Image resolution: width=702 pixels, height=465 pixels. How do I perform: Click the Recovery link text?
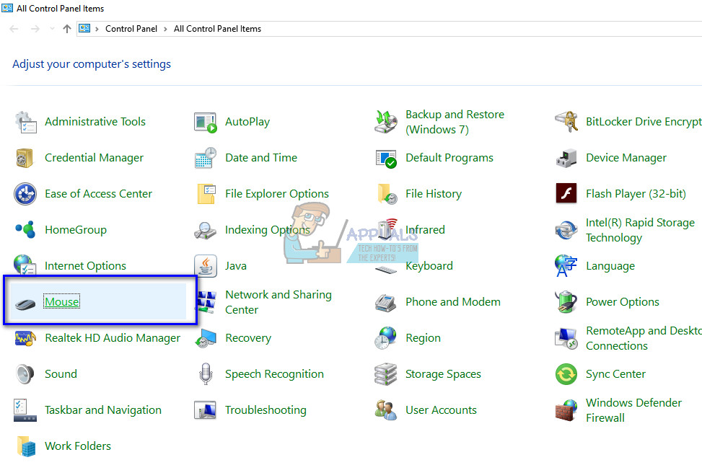(248, 338)
